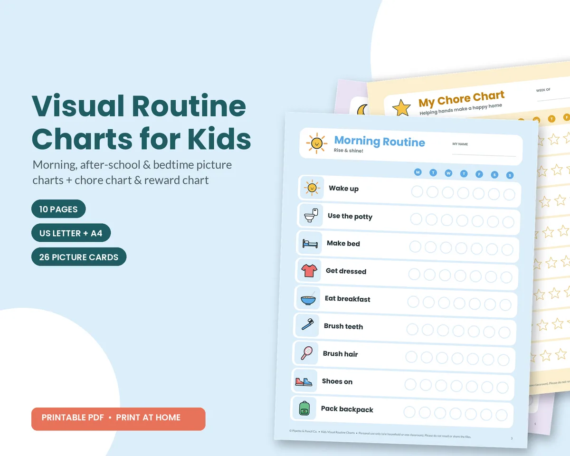Click the sun picture in the Wake up row
Viewport: 570px width, 456px height.
pyautogui.click(x=312, y=188)
